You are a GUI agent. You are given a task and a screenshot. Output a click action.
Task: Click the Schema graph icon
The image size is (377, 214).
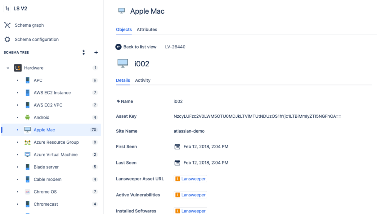(x=7, y=25)
